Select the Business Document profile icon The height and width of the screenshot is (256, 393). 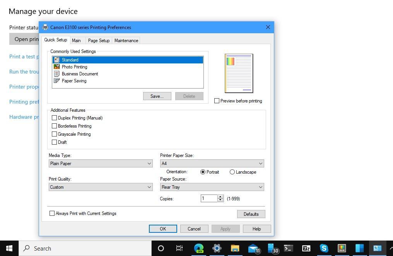(57, 74)
